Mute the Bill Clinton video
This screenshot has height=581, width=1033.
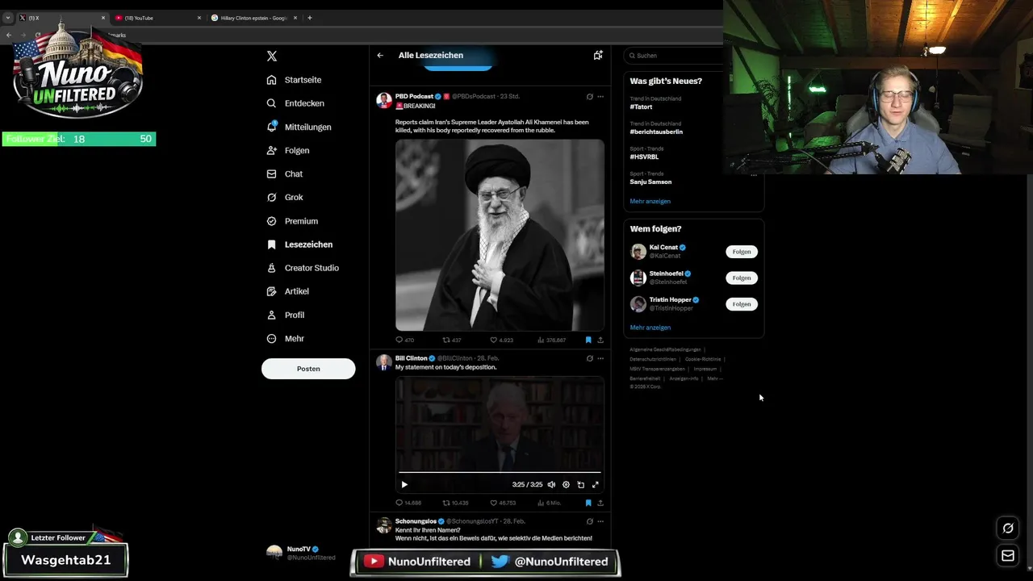pyautogui.click(x=551, y=485)
